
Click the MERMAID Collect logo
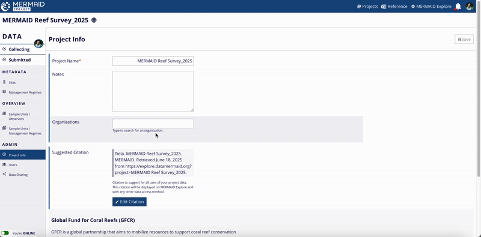coord(23,6)
